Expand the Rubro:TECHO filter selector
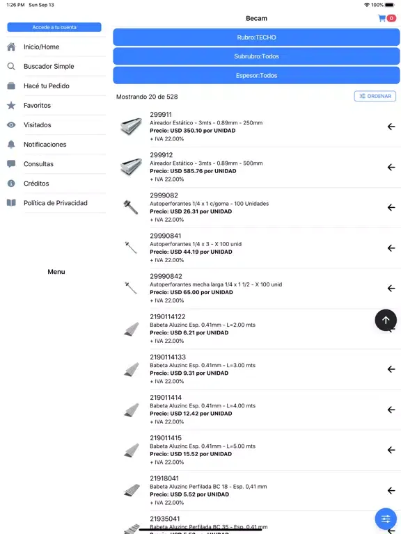 (256, 37)
